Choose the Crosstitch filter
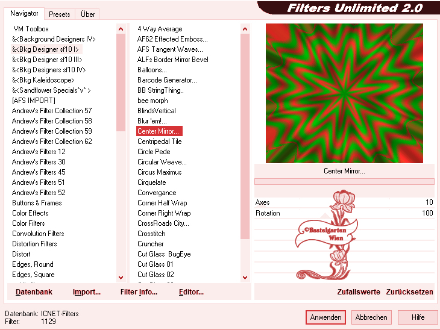Image resolution: width=440 pixels, height=330 pixels. coord(151,234)
